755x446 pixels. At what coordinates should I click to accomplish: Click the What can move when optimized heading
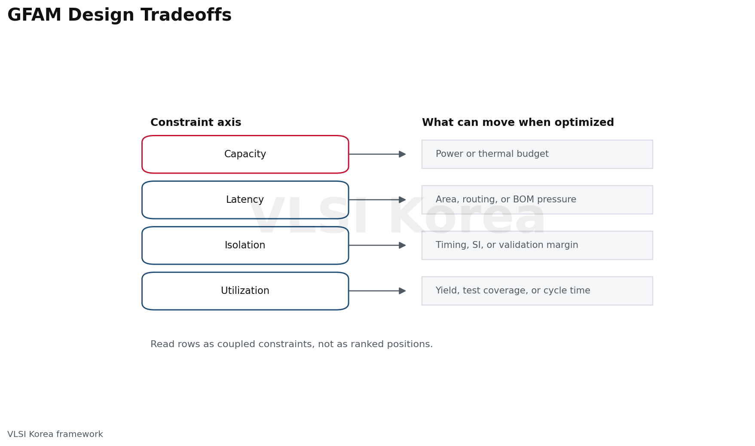coord(518,123)
